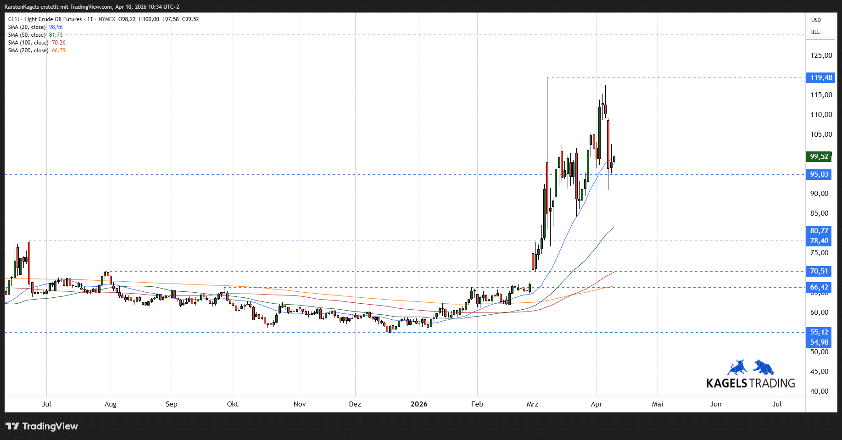Select the 70,51 price level label
842x440 pixels.
(819, 271)
